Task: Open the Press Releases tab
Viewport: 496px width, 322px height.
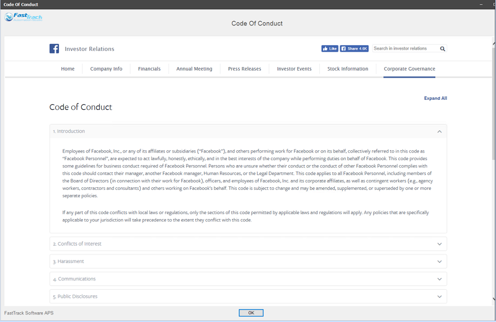Action: coord(244,69)
